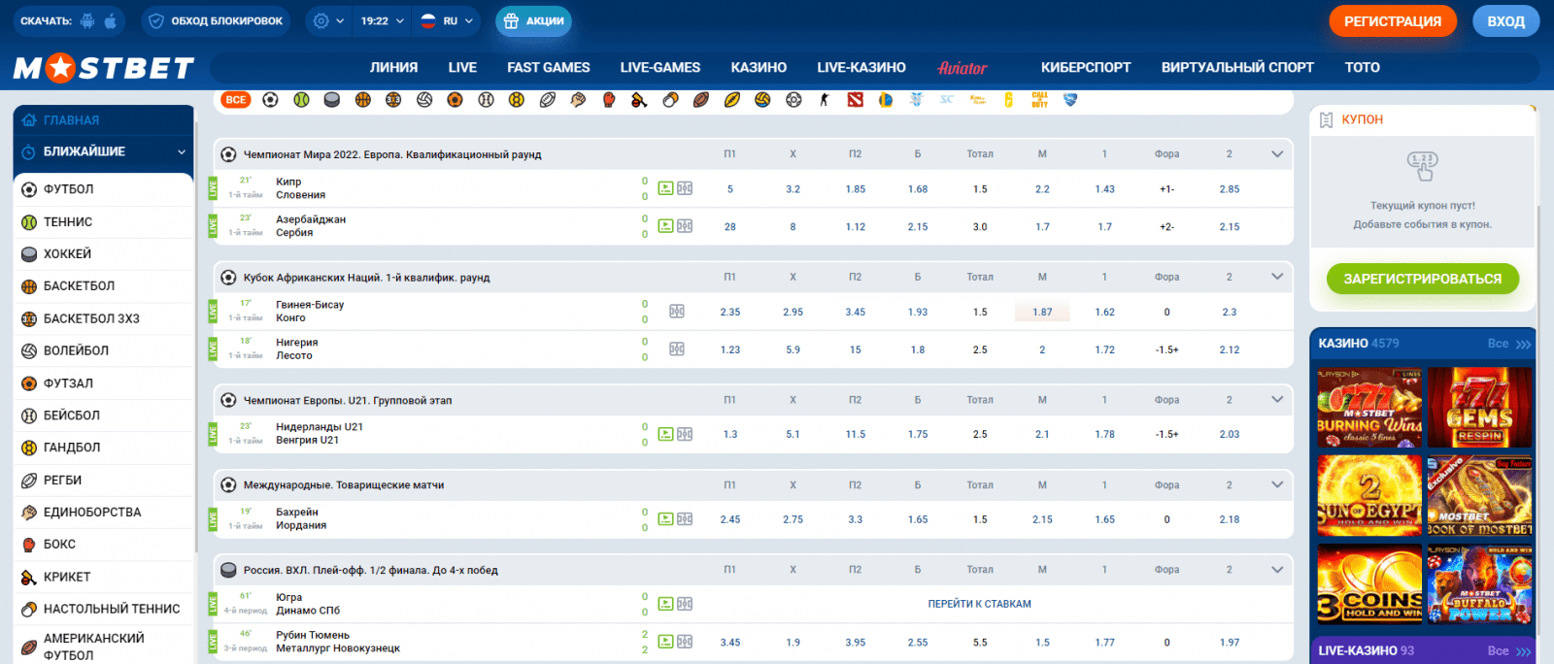The height and width of the screenshot is (664, 1554).
Task: Select odds 1.87 for Гвинея-Бисау–Конго
Action: [x=1042, y=312]
